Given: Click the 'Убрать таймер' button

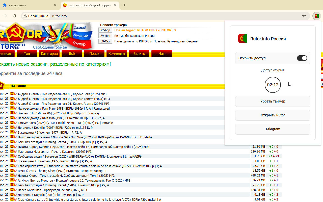Looking at the screenshot, I should 273,101.
